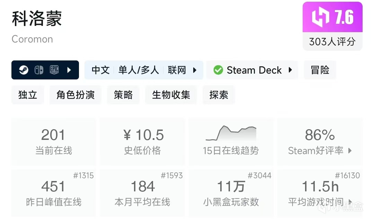
Task: Tap the 史低价格 ¥10.5 card
Action: 142,142
